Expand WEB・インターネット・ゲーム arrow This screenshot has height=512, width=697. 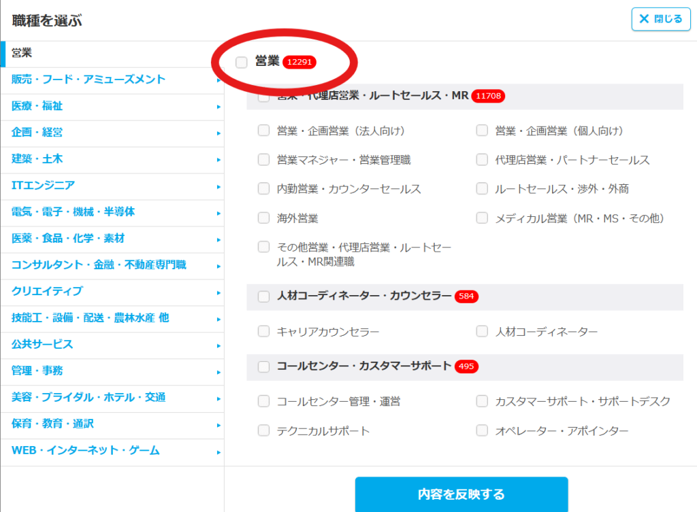click(x=218, y=451)
